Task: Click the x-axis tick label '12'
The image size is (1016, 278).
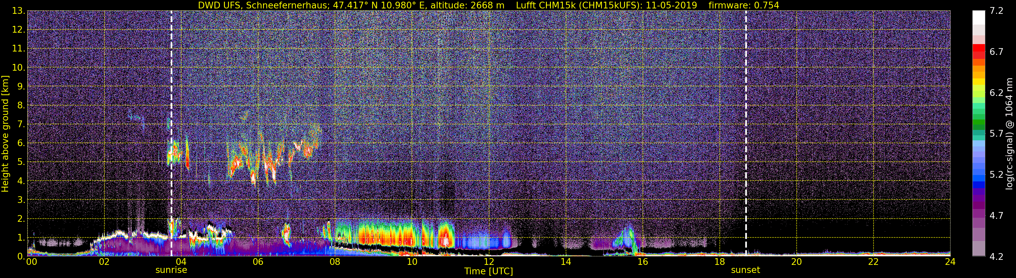Action: click(x=489, y=262)
